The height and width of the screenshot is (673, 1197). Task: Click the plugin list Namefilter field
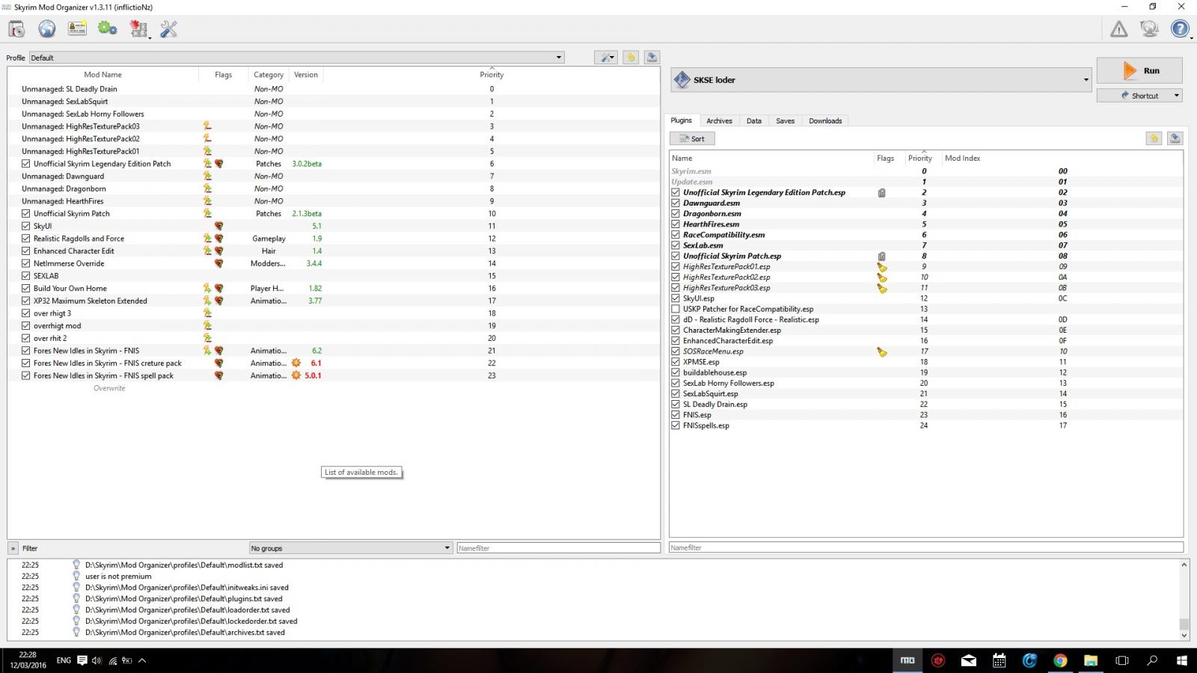(926, 547)
